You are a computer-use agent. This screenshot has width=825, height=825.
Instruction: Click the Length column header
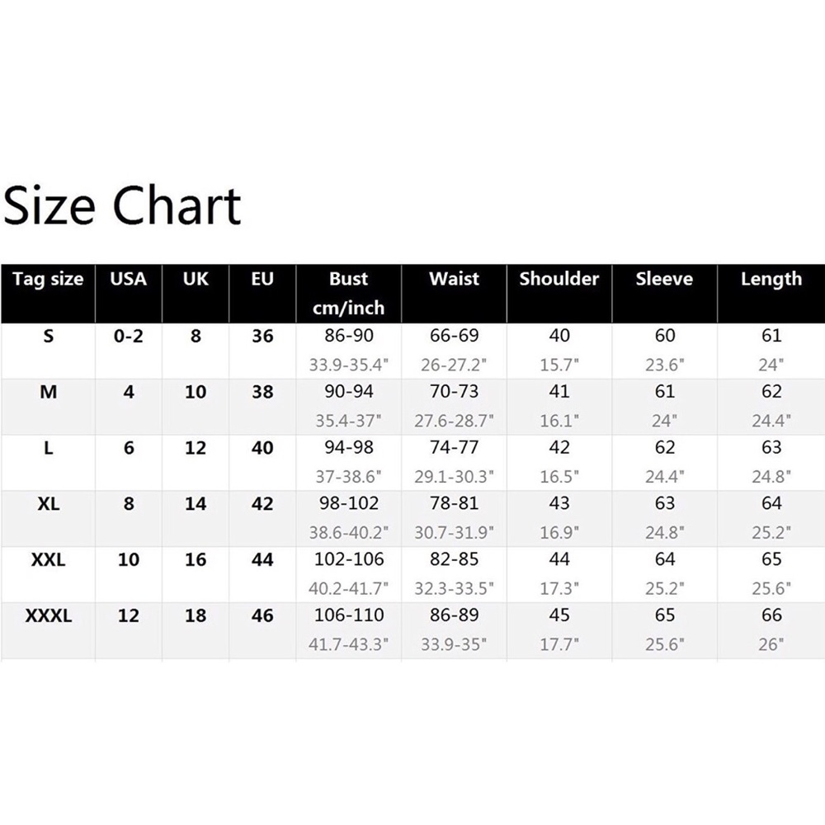[x=771, y=279]
